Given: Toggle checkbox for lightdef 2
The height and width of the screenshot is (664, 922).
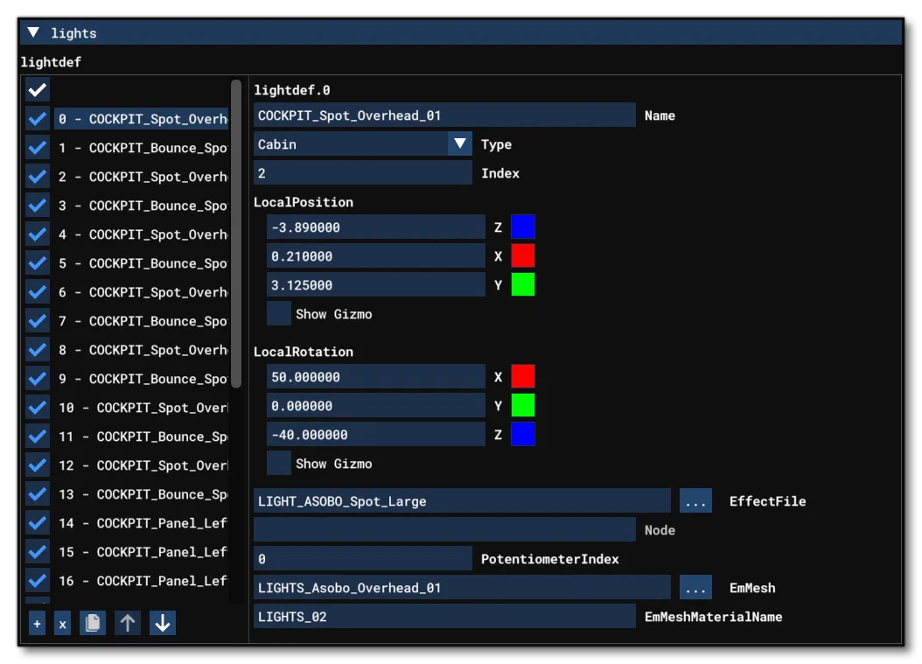Looking at the screenshot, I should 37,177.
